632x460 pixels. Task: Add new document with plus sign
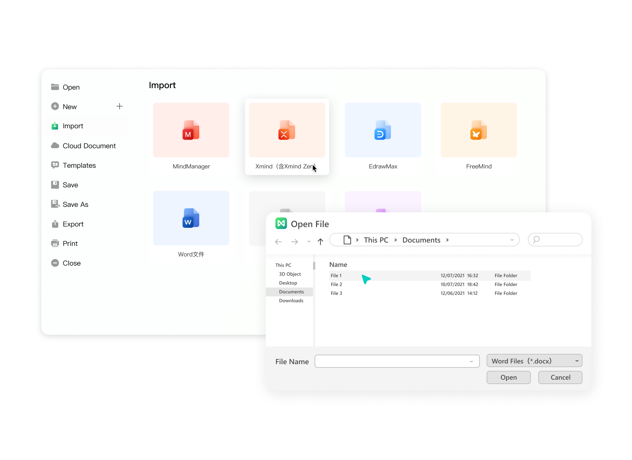click(x=120, y=106)
